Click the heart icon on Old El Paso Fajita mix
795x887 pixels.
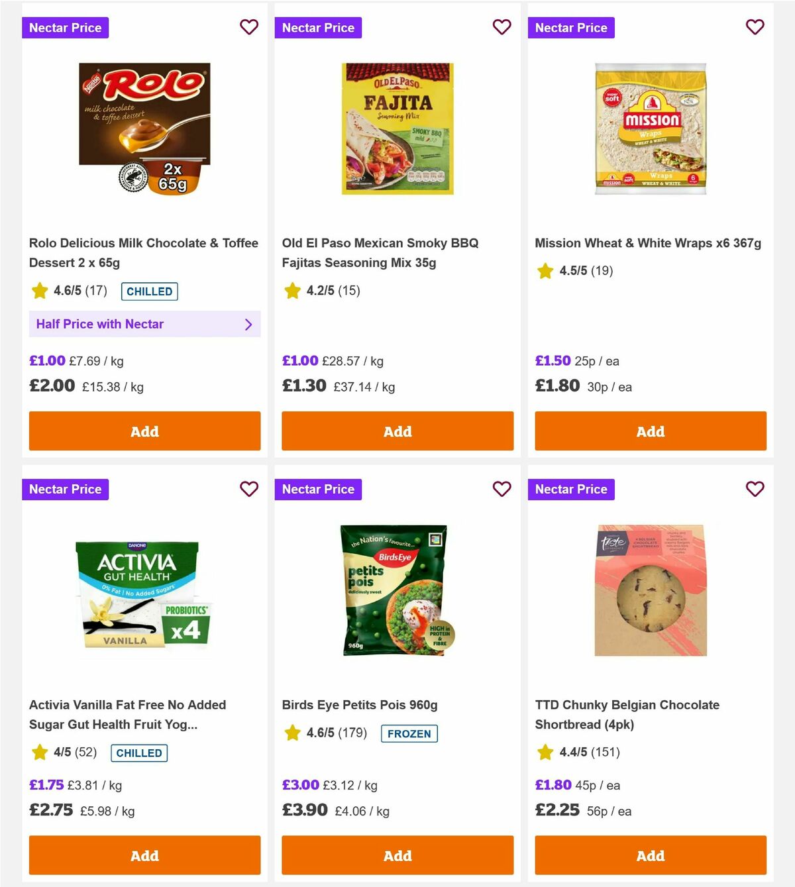coord(502,27)
